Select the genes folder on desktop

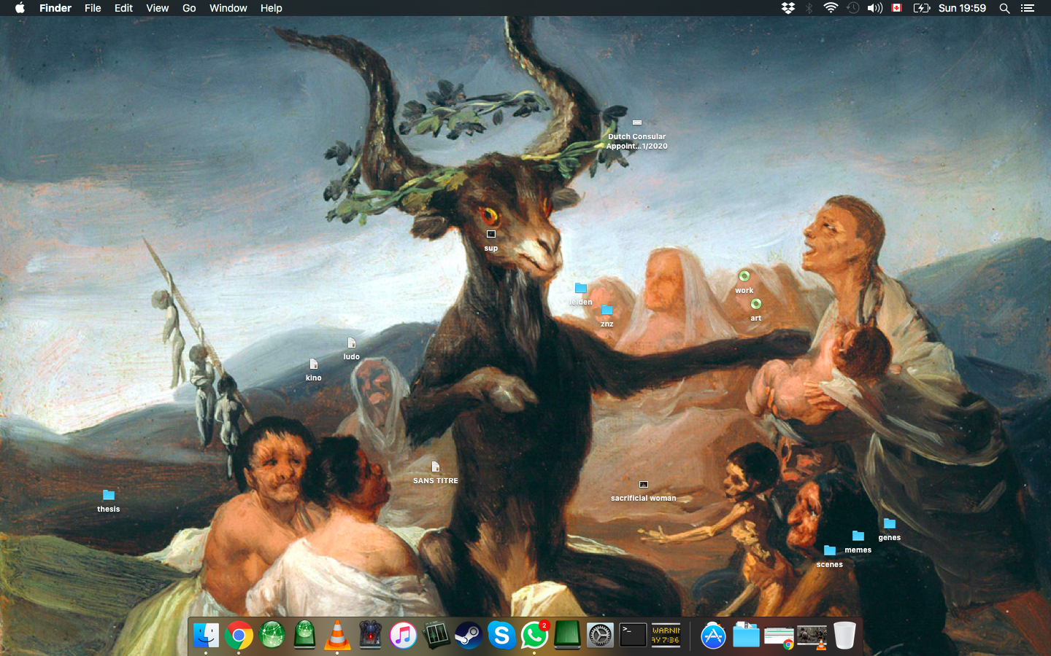tap(889, 523)
